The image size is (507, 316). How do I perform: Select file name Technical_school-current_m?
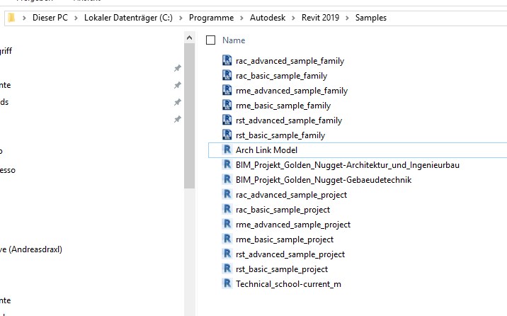click(x=288, y=284)
